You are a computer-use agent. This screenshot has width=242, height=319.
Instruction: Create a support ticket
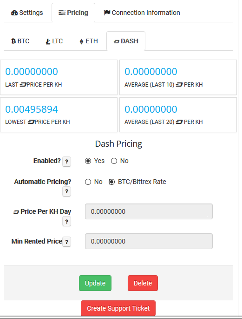pyautogui.click(x=118, y=308)
